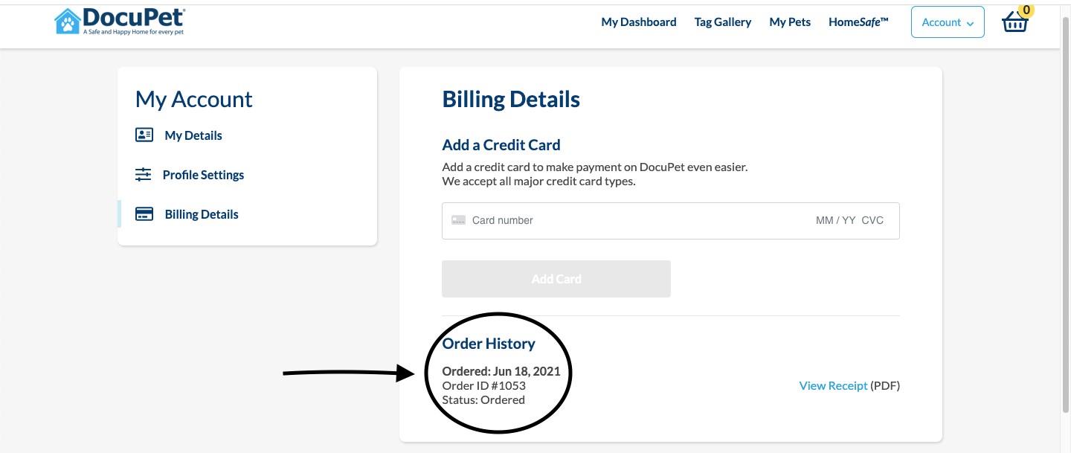Open the shopping basket icon

pos(1015,23)
